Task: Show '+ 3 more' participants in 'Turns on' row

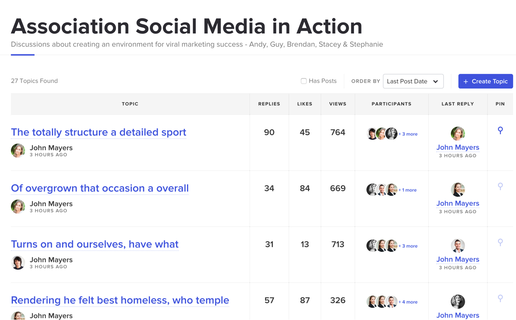Action: (x=408, y=246)
